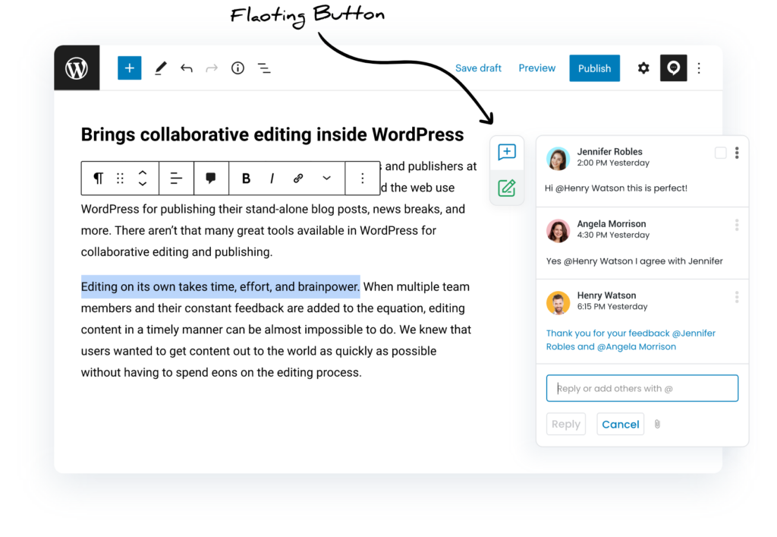Click the Reply button
This screenshot has width=777, height=537.
566,424
